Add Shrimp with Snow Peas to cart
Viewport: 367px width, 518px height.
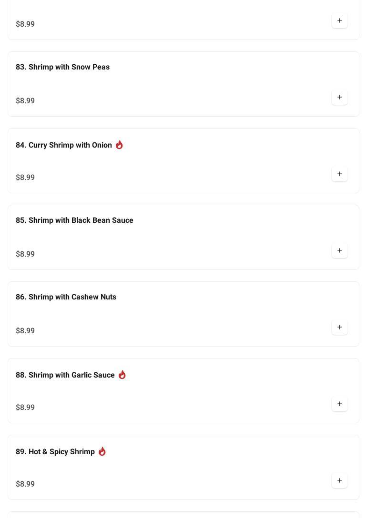[339, 98]
